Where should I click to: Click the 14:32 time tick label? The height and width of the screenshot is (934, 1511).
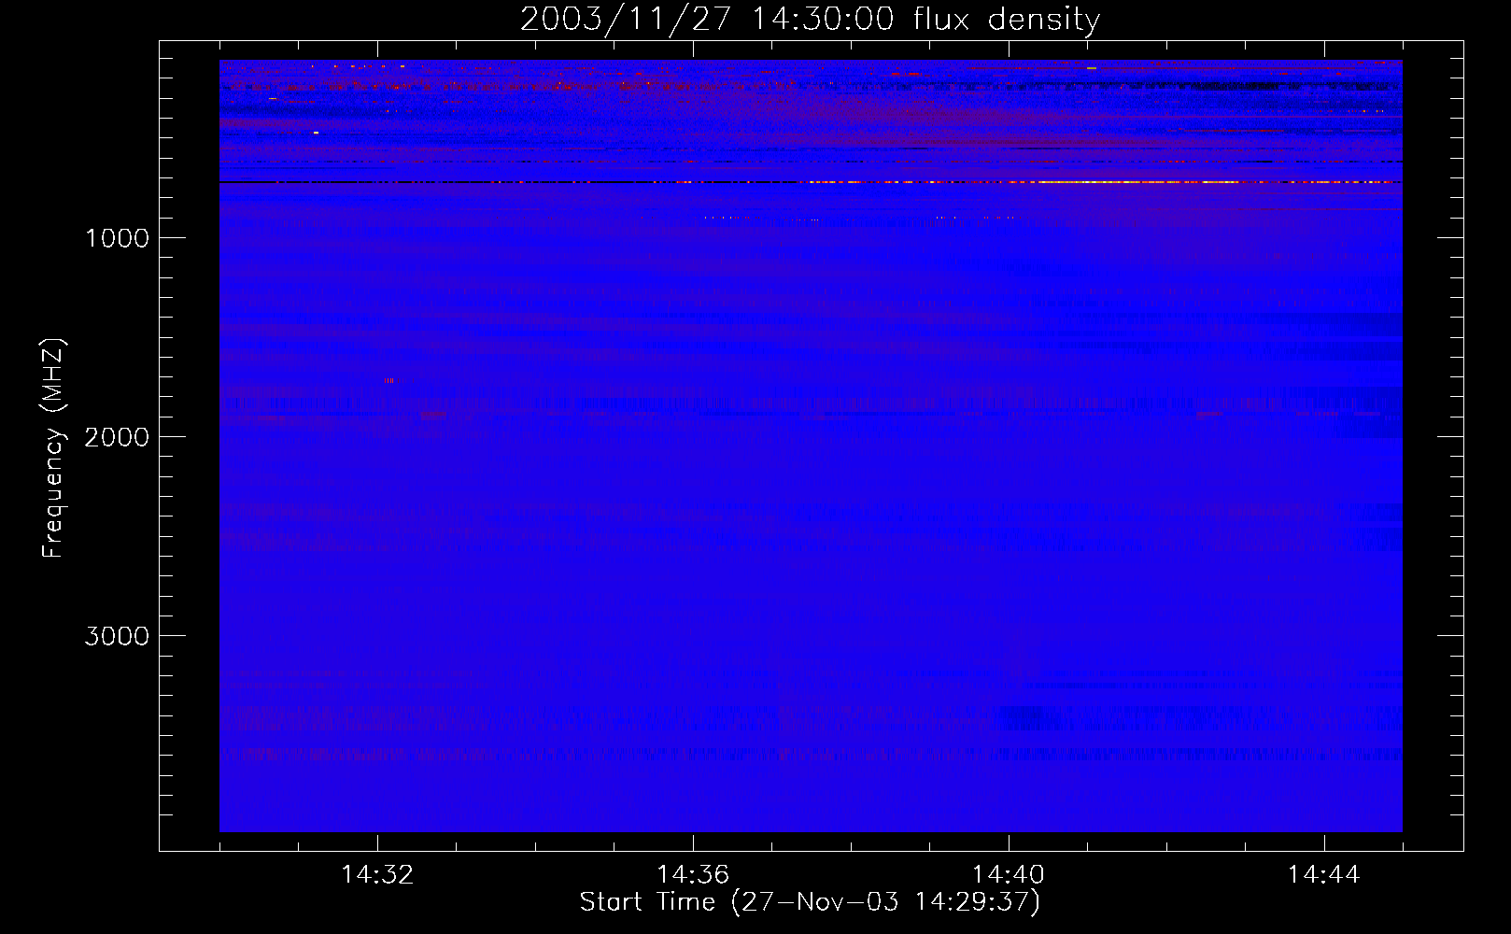[x=377, y=874]
